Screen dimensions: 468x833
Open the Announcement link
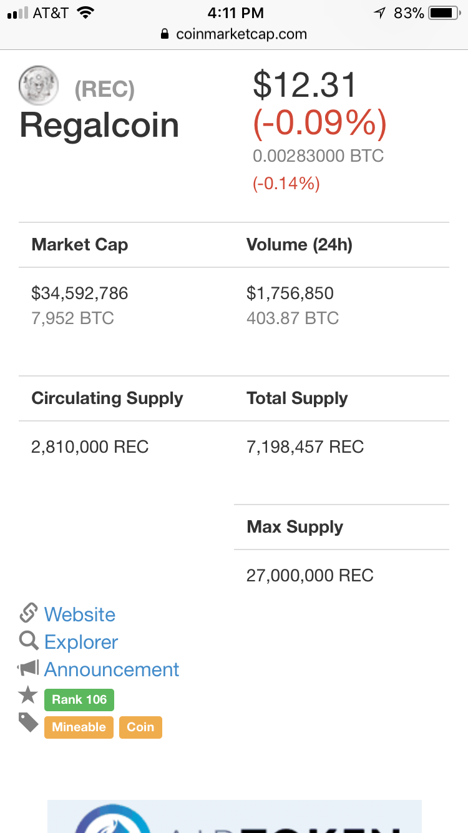(112, 669)
